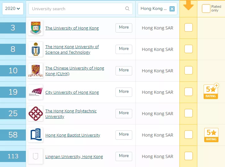Click the More button for City University
Viewport: 225px width, 167px height.
tap(124, 92)
